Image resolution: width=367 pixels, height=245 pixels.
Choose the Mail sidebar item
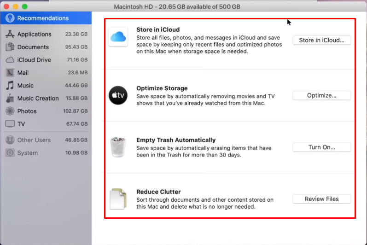23,73
